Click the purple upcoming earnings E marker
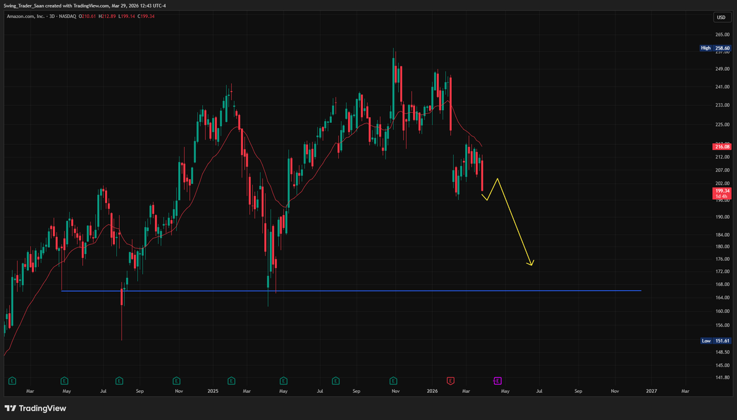The image size is (737, 420). [497, 381]
